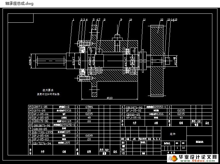The image size is (220, 164).
Task: Select the GB818-85 code cell
Action: point(134,114)
